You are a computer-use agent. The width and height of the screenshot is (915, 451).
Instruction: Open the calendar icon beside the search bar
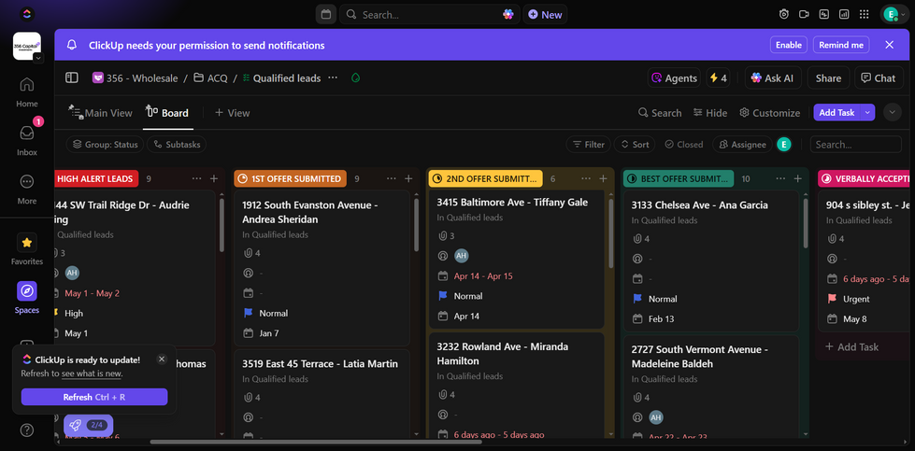click(325, 14)
